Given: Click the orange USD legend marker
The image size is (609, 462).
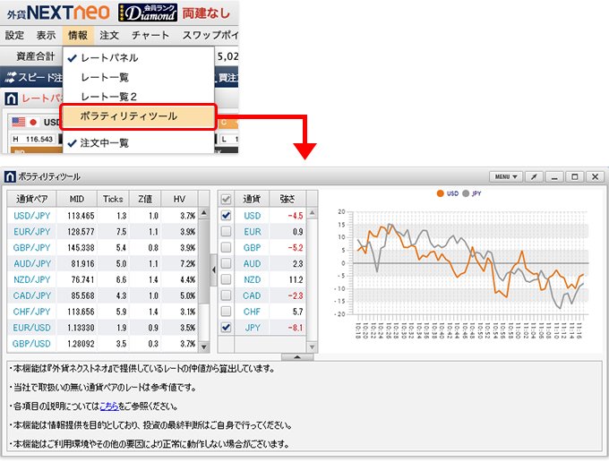Looking at the screenshot, I should [440, 193].
